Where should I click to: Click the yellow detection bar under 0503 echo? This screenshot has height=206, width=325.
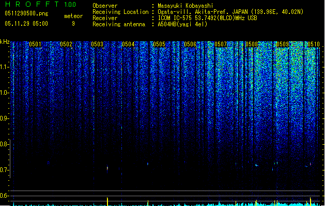click(x=107, y=201)
